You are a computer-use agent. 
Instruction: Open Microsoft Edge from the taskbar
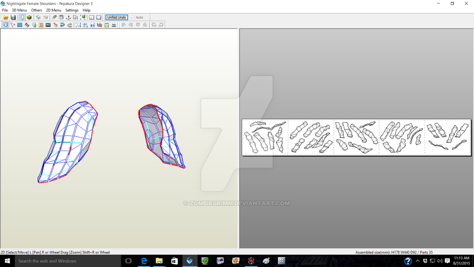144,261
